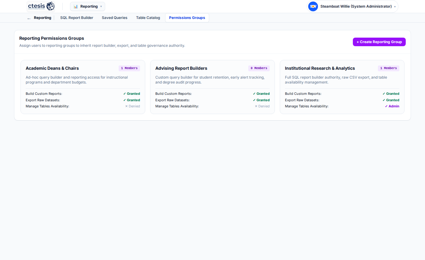
Task: Click the Reporting breadcrumb label
Action: pyautogui.click(x=42, y=18)
